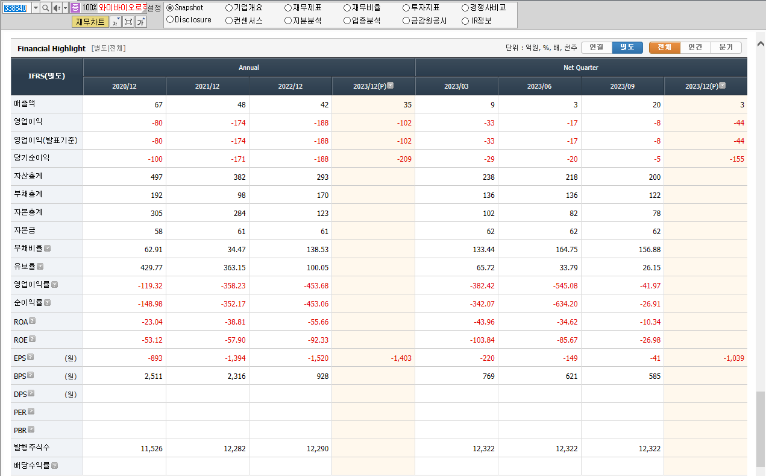The image size is (766, 476).
Task: Select the 경쟁사비교 radio button
Action: pyautogui.click(x=465, y=8)
